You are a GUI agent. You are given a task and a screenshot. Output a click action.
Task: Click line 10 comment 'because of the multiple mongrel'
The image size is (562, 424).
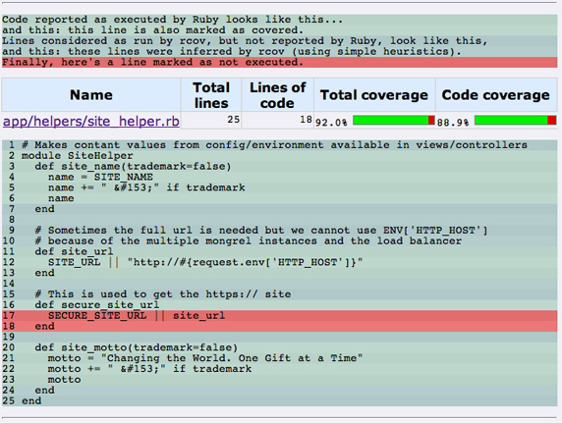[x=280, y=241]
